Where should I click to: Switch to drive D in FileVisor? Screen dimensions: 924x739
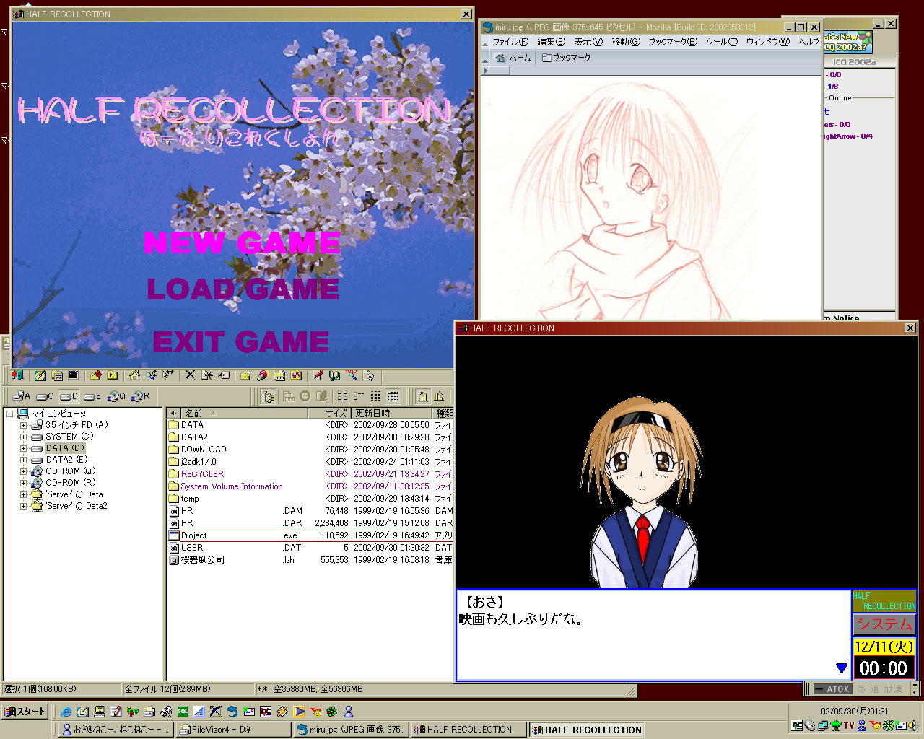pyautogui.click(x=69, y=396)
